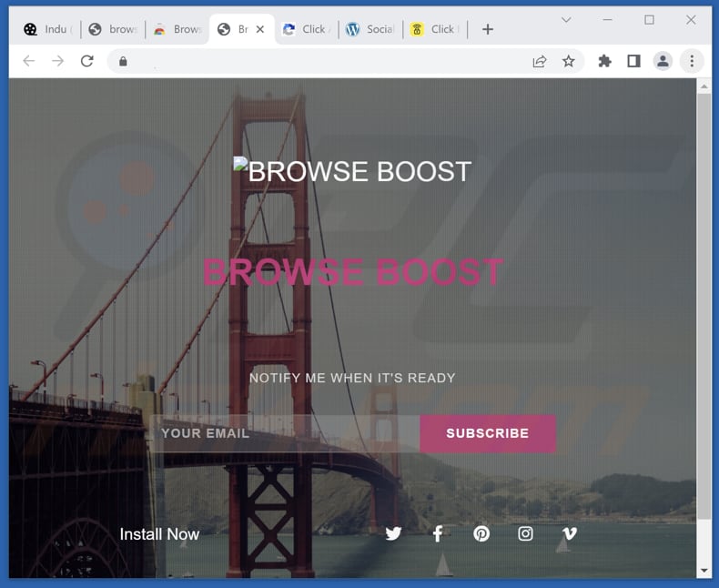Reload the current page
This screenshot has height=588, width=719.
[x=87, y=61]
